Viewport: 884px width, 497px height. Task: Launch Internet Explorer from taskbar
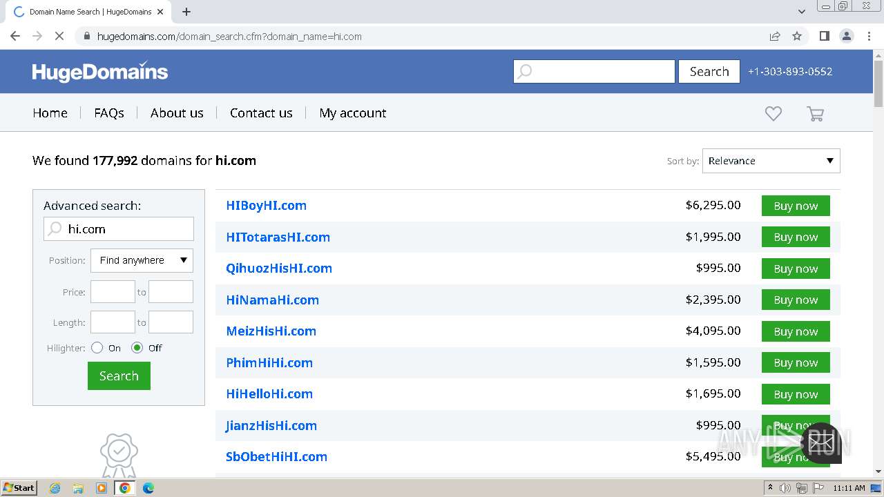pyautogui.click(x=55, y=488)
